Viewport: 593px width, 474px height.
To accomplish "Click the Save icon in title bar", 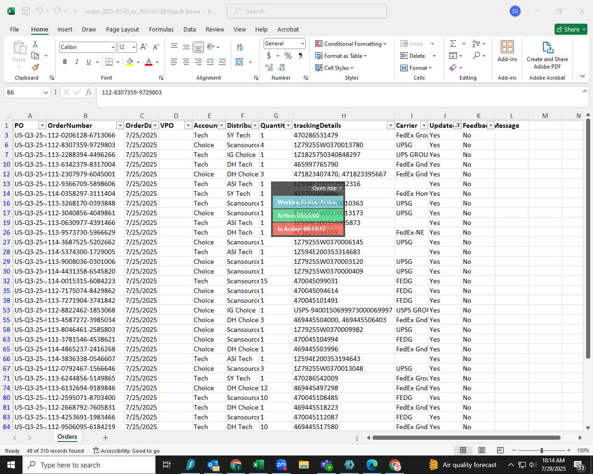I will coord(26,11).
